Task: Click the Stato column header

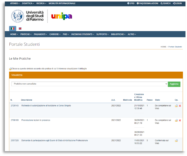Action: point(158,100)
